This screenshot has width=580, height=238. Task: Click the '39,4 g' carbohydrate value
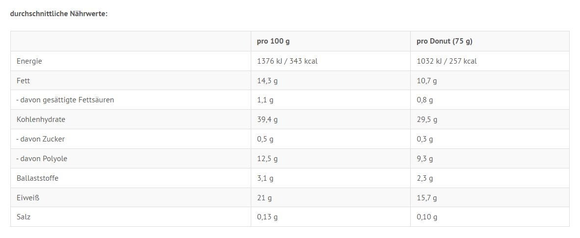267,119
